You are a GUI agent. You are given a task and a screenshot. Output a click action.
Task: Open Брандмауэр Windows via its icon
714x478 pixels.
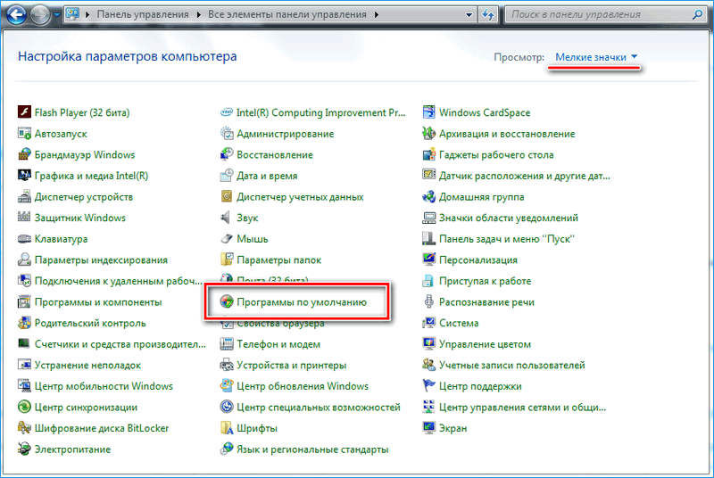pyautogui.click(x=24, y=154)
